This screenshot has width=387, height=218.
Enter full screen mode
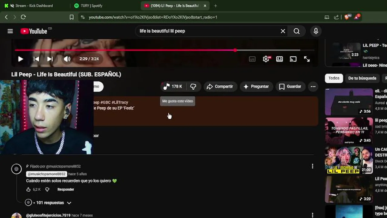(x=307, y=59)
